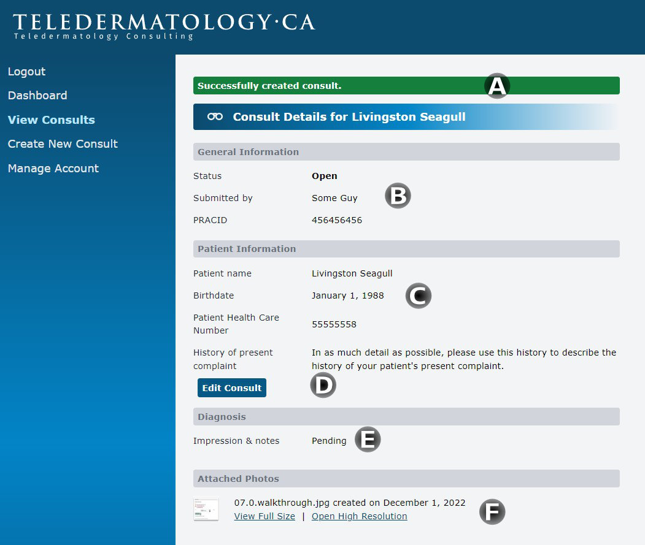Click the glasses icon in Consult Details header
Viewport: 645px width, 545px height.
point(215,117)
